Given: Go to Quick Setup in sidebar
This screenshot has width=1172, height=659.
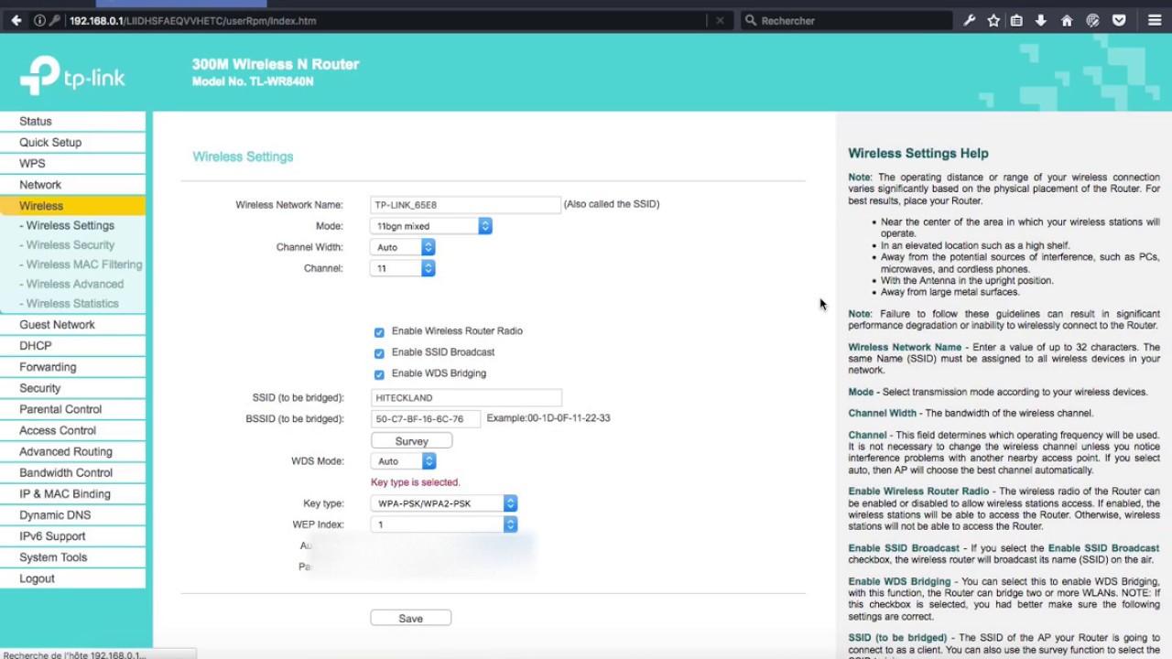Looking at the screenshot, I should 72,142.
